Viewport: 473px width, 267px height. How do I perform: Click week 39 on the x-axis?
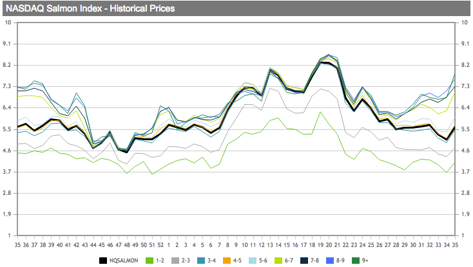tap(52, 245)
